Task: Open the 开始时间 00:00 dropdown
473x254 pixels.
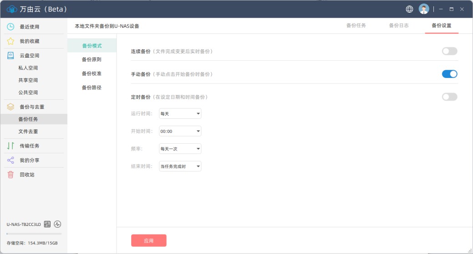Action: coord(180,131)
